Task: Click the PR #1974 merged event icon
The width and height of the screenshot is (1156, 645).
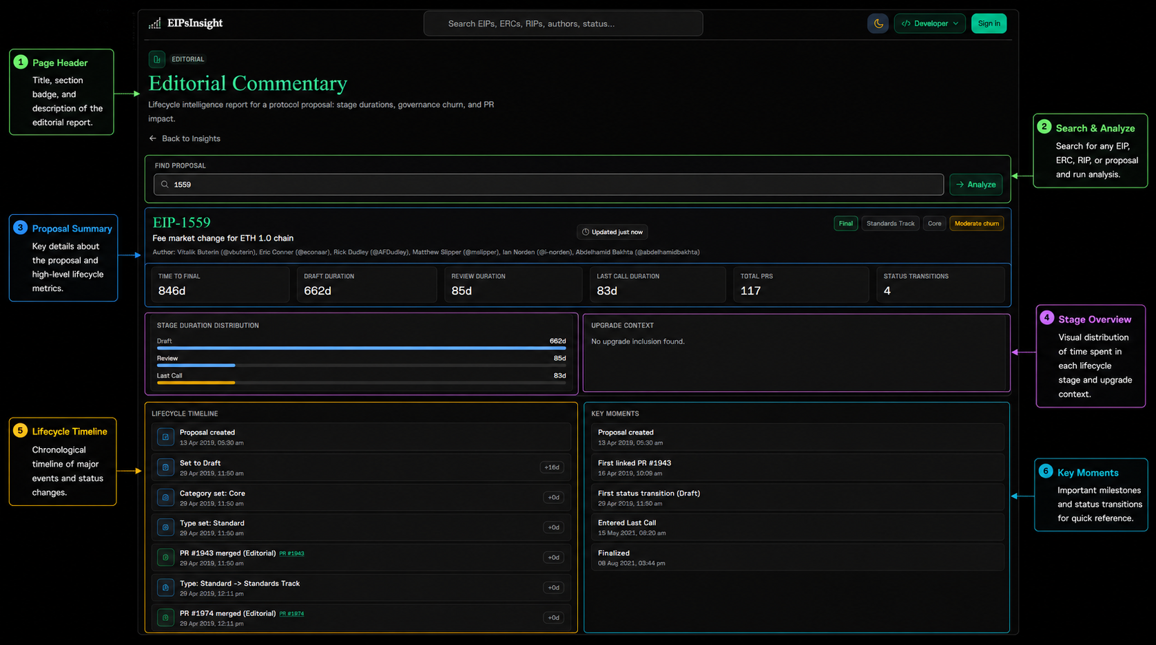Action: tap(165, 617)
